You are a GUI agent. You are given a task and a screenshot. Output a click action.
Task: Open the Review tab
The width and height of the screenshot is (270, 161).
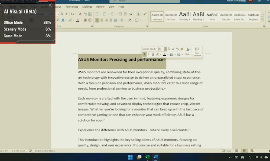tap(100, 7)
